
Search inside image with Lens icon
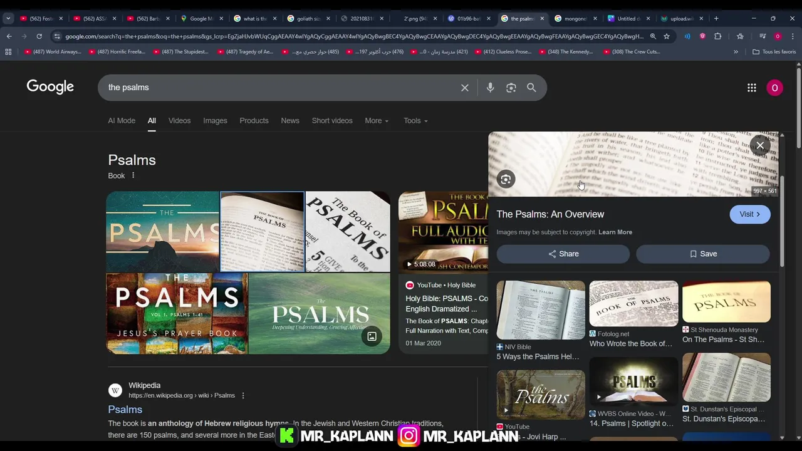[506, 179]
